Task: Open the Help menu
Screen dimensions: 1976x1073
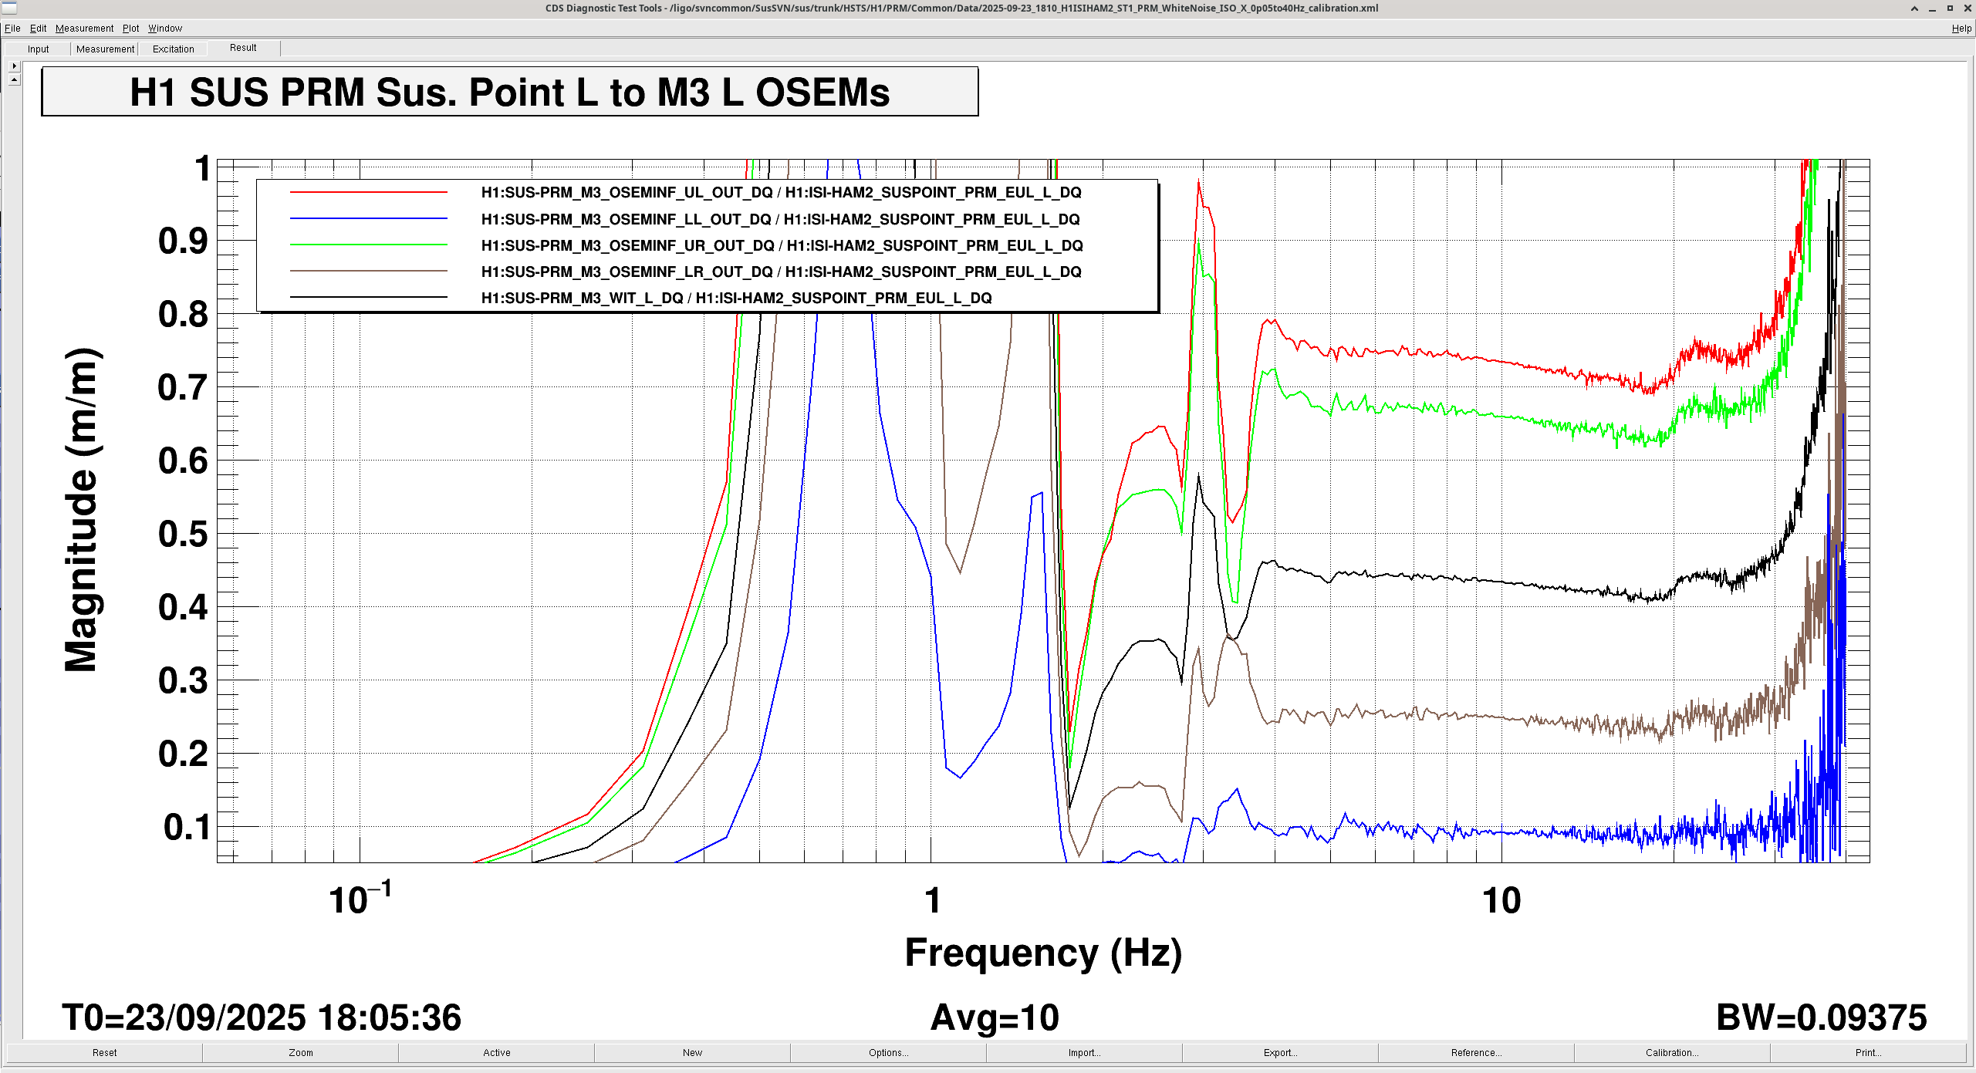Action: 1961,29
